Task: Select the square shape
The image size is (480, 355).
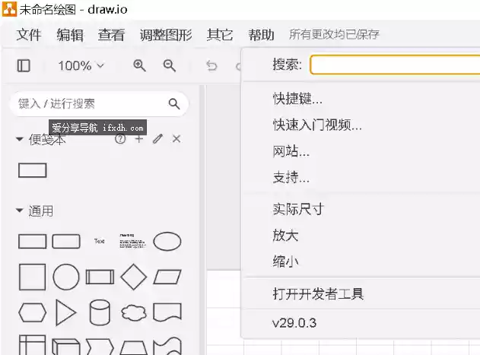Action: (x=33, y=277)
